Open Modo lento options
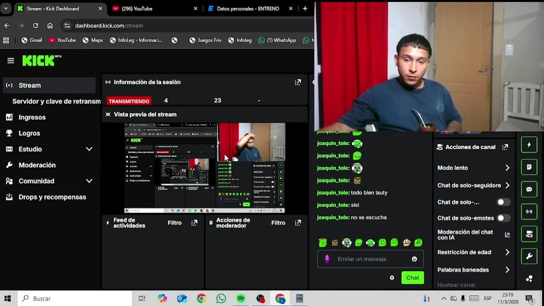The width and height of the screenshot is (544, 306). [x=474, y=168]
